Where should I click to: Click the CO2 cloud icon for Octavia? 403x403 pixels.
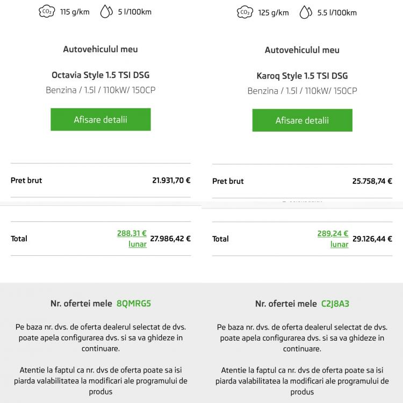pyautogui.click(x=47, y=11)
